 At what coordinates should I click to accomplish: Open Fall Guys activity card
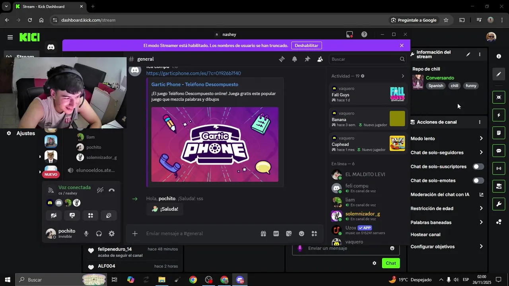pos(368,95)
